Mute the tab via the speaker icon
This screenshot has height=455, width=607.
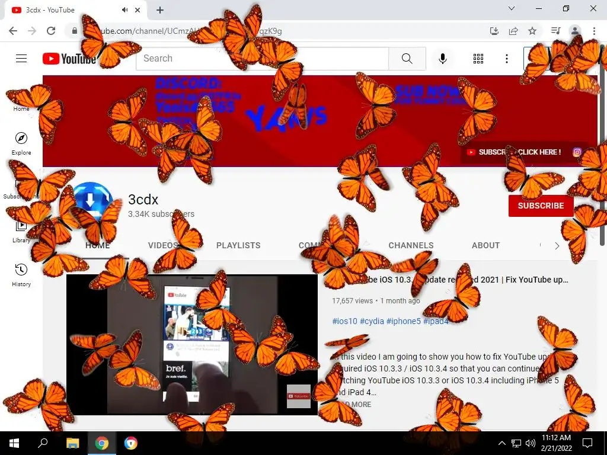pos(124,10)
